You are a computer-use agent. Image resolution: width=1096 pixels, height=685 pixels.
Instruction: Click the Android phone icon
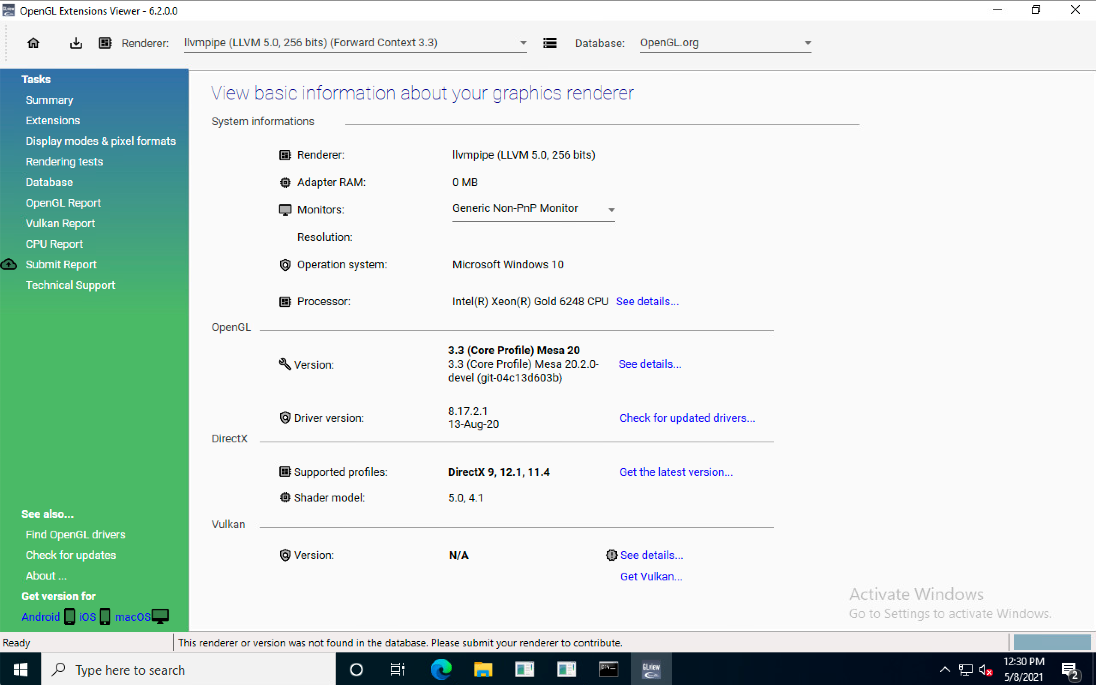pyautogui.click(x=69, y=616)
